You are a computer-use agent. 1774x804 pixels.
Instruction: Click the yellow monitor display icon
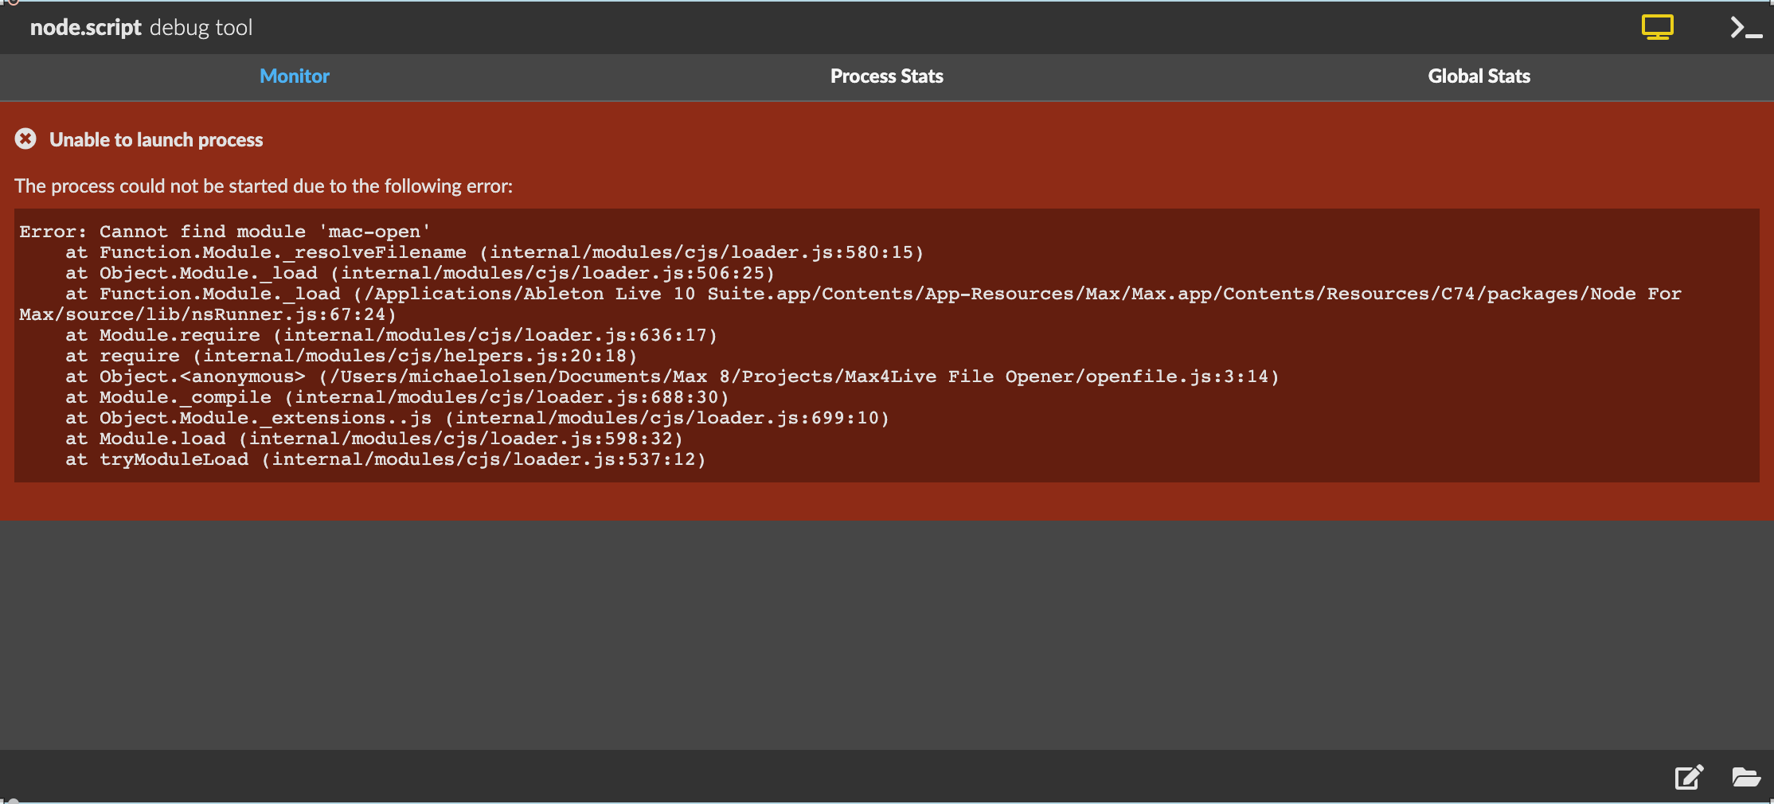[1657, 28]
